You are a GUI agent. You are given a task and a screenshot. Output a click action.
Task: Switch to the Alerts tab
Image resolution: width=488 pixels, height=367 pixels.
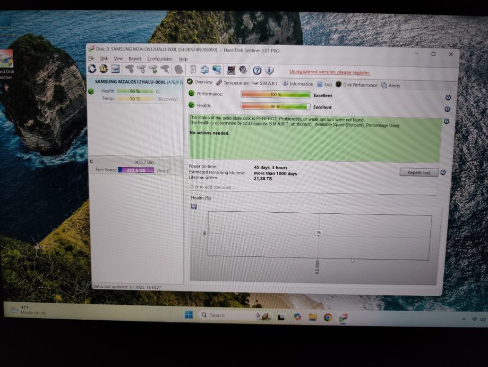point(391,86)
